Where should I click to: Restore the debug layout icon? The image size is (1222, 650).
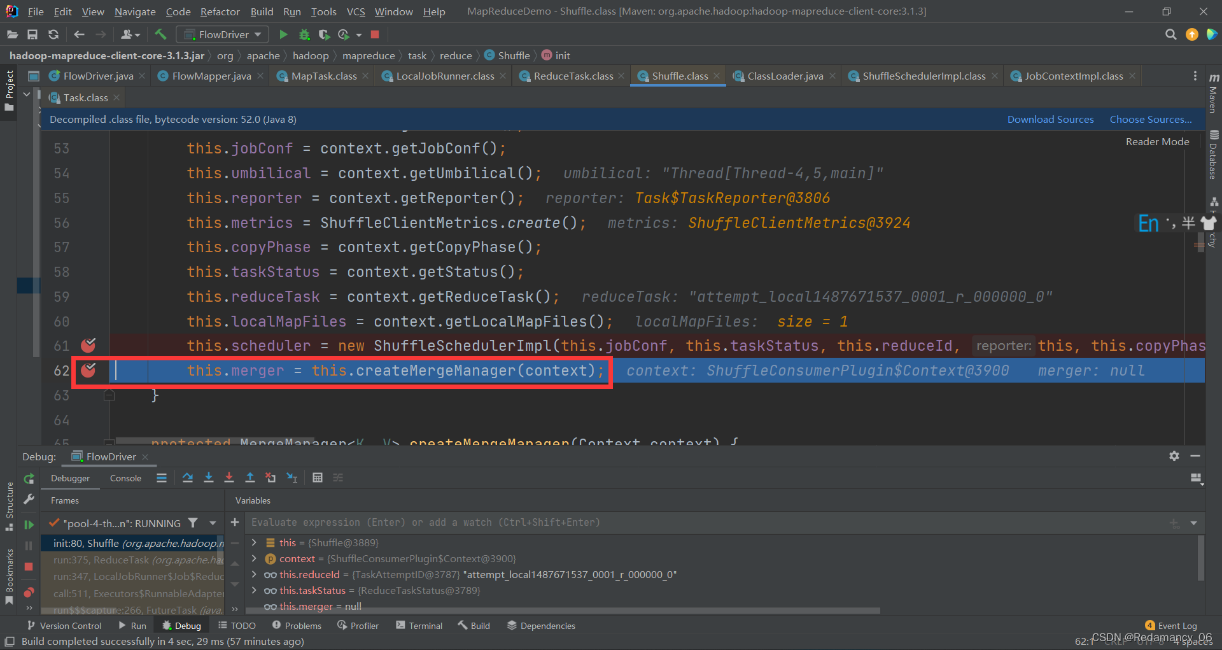pos(1196,478)
